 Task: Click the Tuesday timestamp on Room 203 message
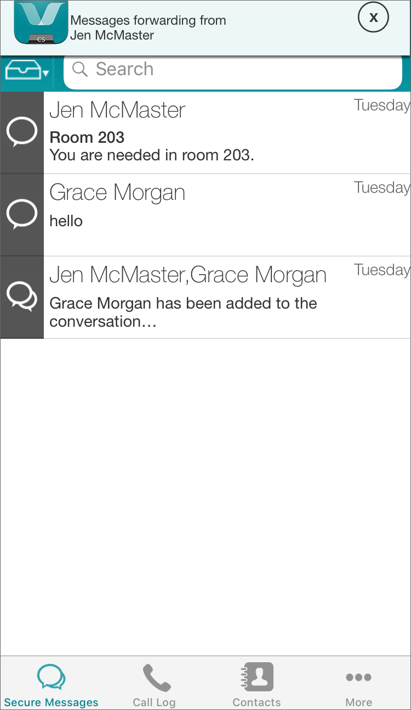point(381,105)
